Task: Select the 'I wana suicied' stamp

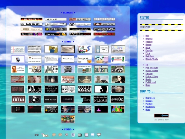Action: tap(85, 69)
